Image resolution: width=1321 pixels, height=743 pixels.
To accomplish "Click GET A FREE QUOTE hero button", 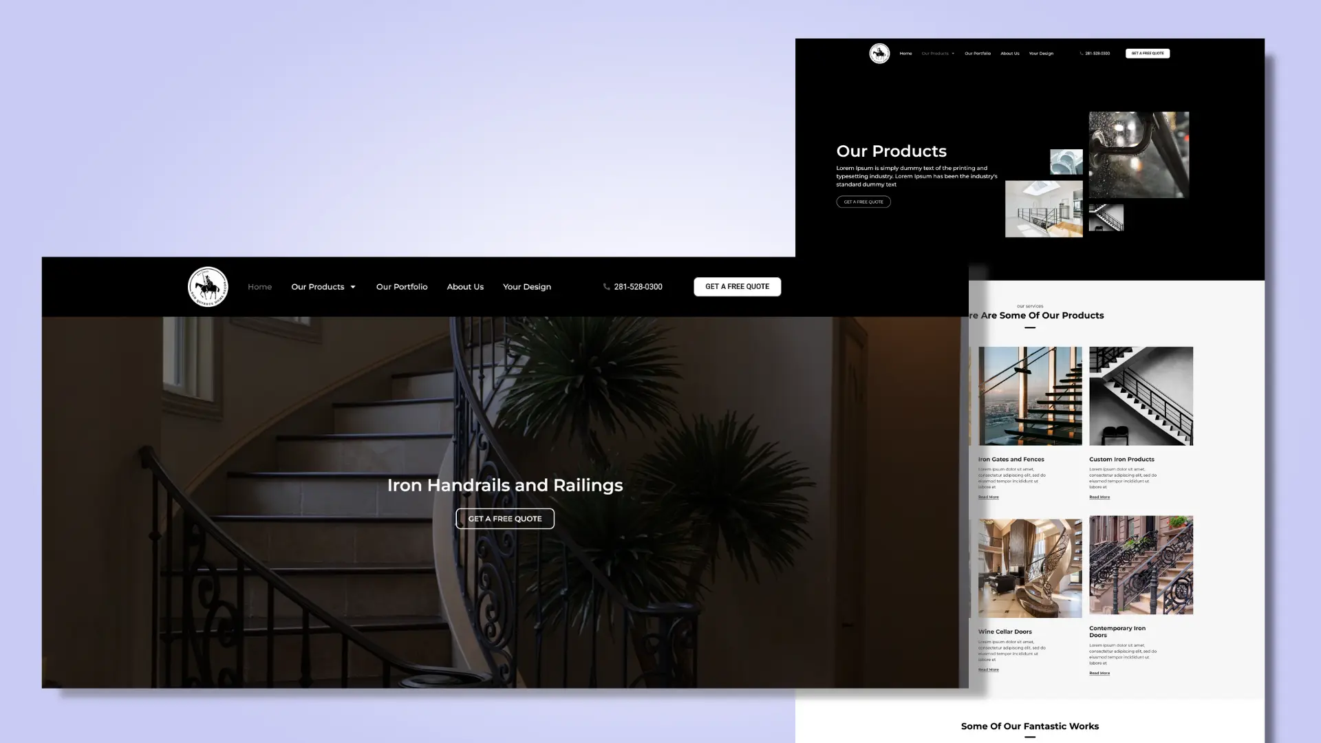I will coord(504,518).
